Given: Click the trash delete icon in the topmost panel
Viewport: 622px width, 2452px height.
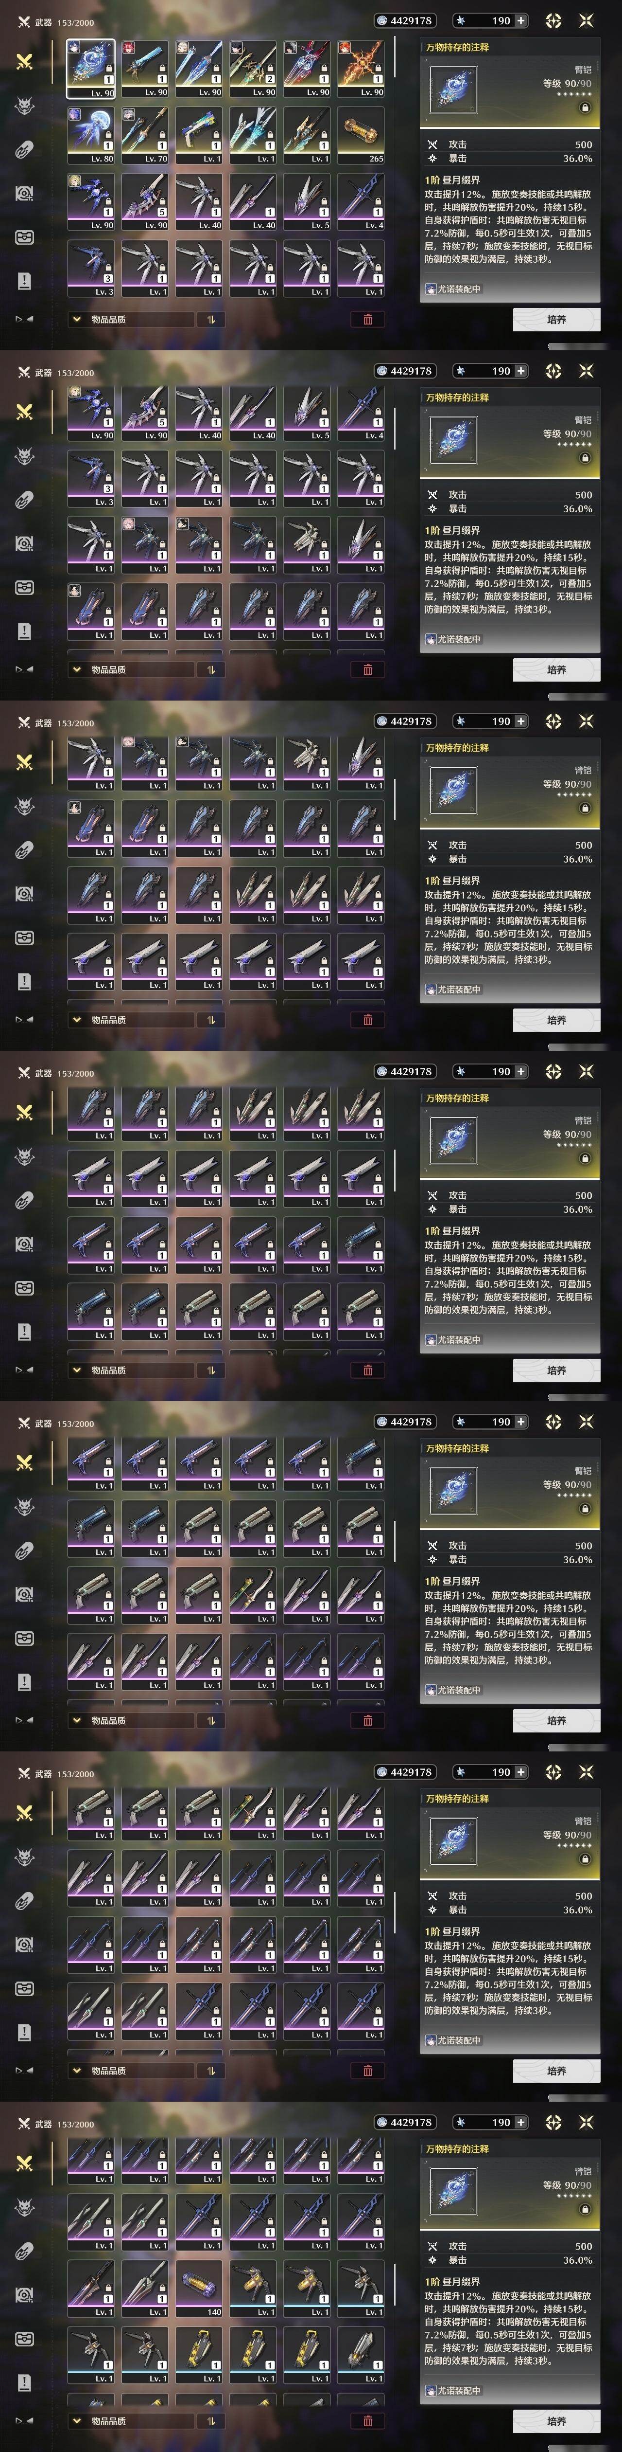Looking at the screenshot, I should tap(368, 319).
